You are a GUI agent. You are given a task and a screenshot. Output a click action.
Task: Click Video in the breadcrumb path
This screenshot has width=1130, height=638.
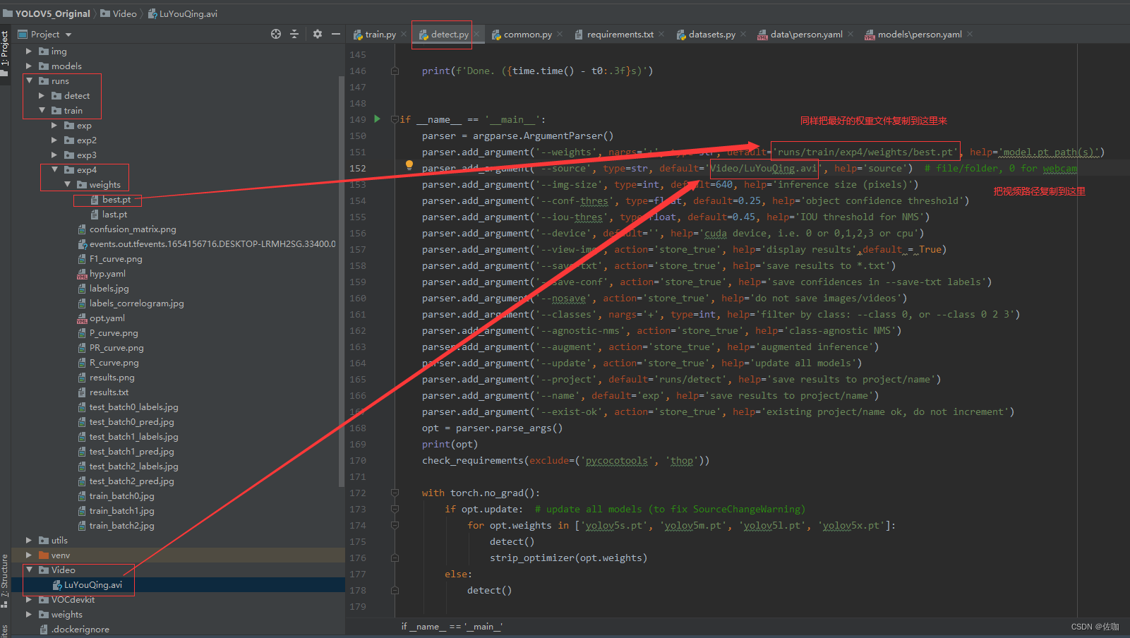click(x=119, y=13)
